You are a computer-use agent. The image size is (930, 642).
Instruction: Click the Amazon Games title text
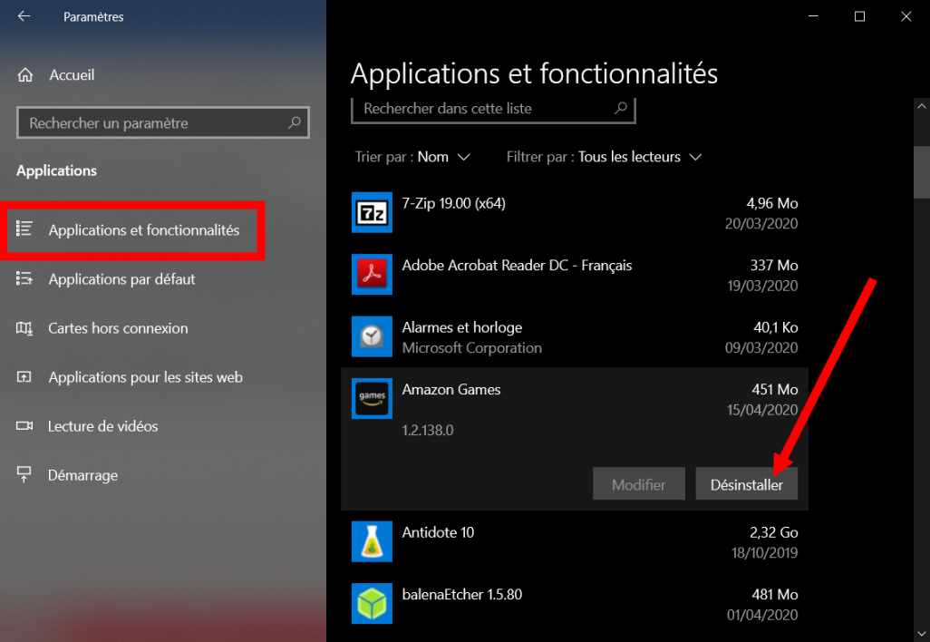[x=450, y=389]
